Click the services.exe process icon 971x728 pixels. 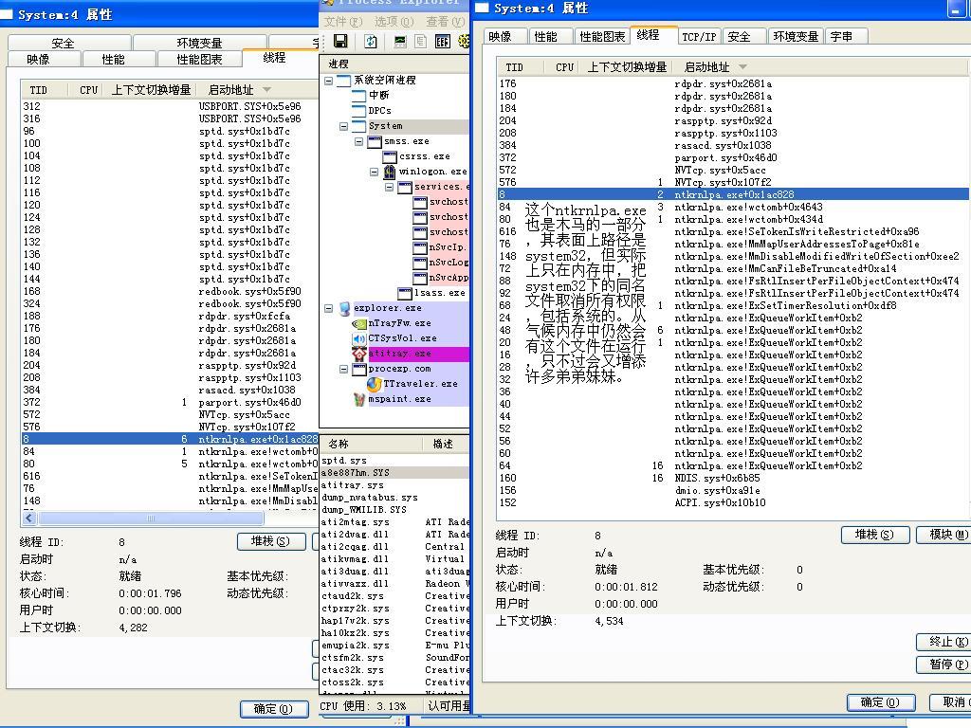click(x=405, y=187)
